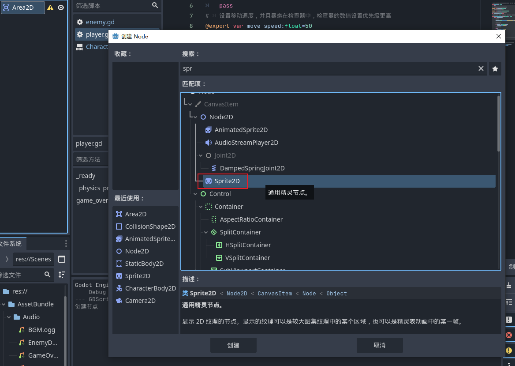Click the script filter search magnifier icon

click(155, 5)
